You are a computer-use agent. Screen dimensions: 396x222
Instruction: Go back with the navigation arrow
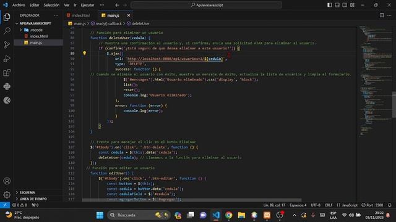tap(117, 5)
